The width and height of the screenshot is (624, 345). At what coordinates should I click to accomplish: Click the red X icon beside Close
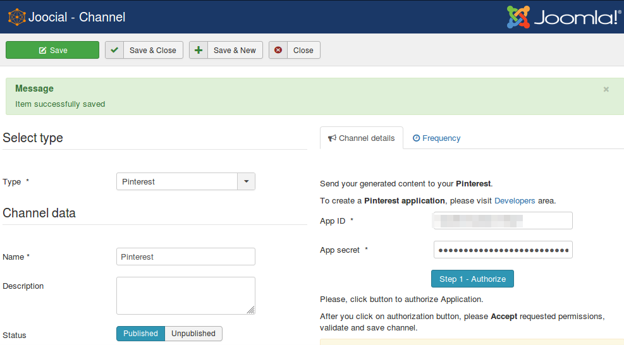[x=278, y=50]
